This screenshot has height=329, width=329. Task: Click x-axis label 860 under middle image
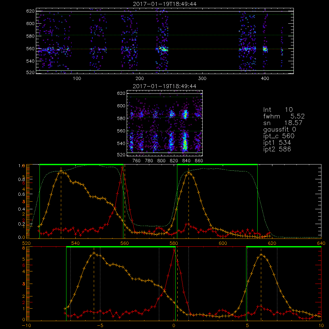pos(199,161)
